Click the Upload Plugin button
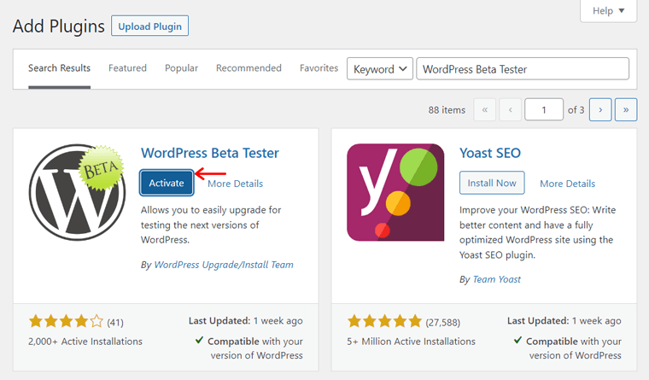The width and height of the screenshot is (649, 380). pyautogui.click(x=149, y=26)
